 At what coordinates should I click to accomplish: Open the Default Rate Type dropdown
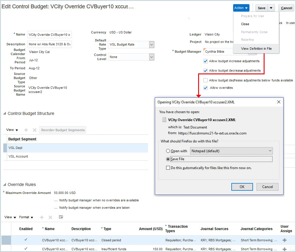click(152, 45)
